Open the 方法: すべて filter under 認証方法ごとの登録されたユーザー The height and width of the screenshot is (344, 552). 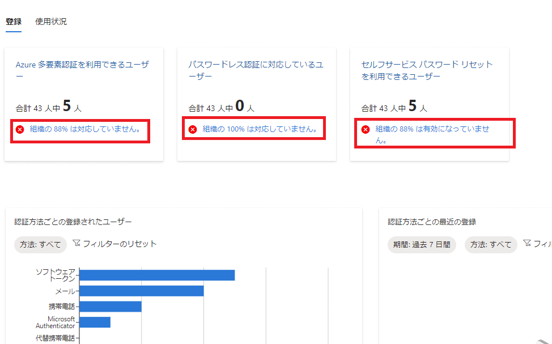click(40, 245)
